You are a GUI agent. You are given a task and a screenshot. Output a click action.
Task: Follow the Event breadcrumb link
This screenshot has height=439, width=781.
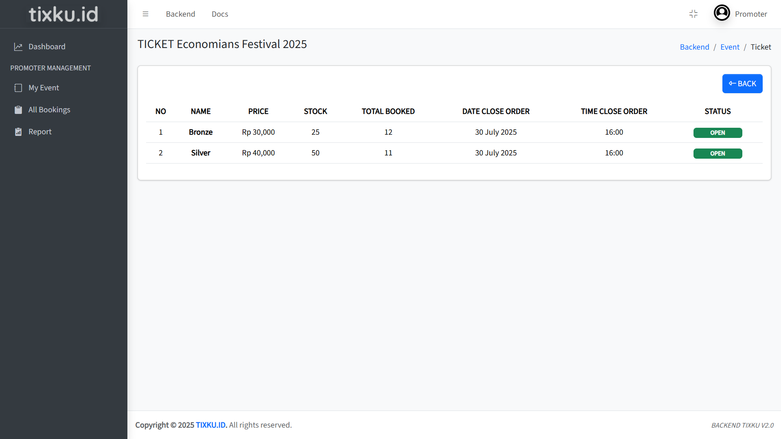click(x=730, y=47)
